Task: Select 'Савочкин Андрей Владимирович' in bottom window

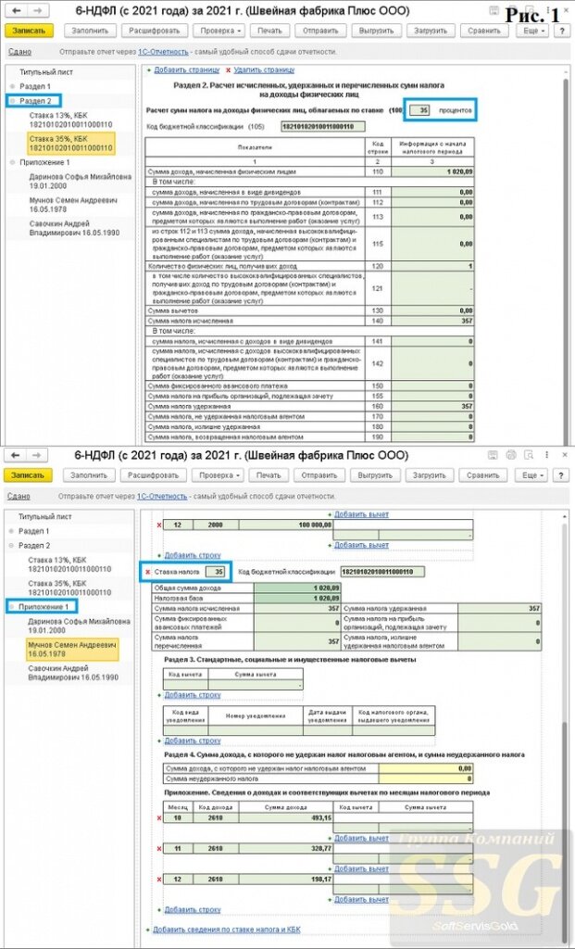Action: coord(73,673)
